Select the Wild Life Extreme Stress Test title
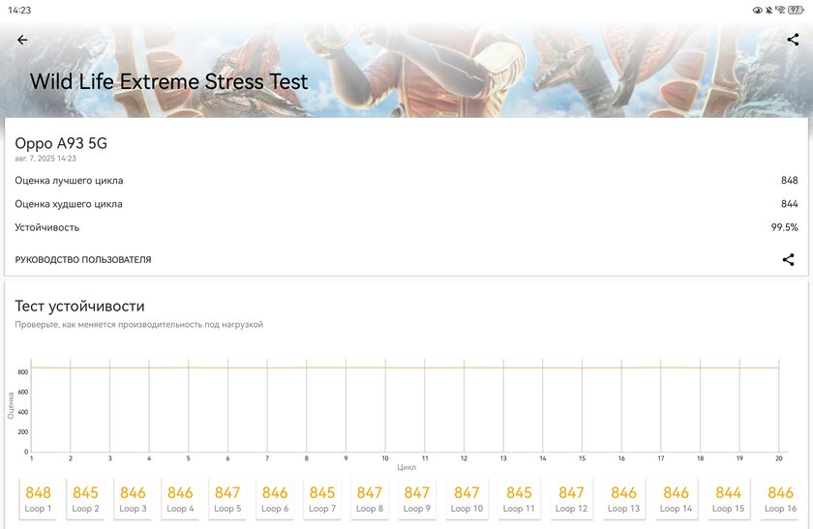 (169, 82)
